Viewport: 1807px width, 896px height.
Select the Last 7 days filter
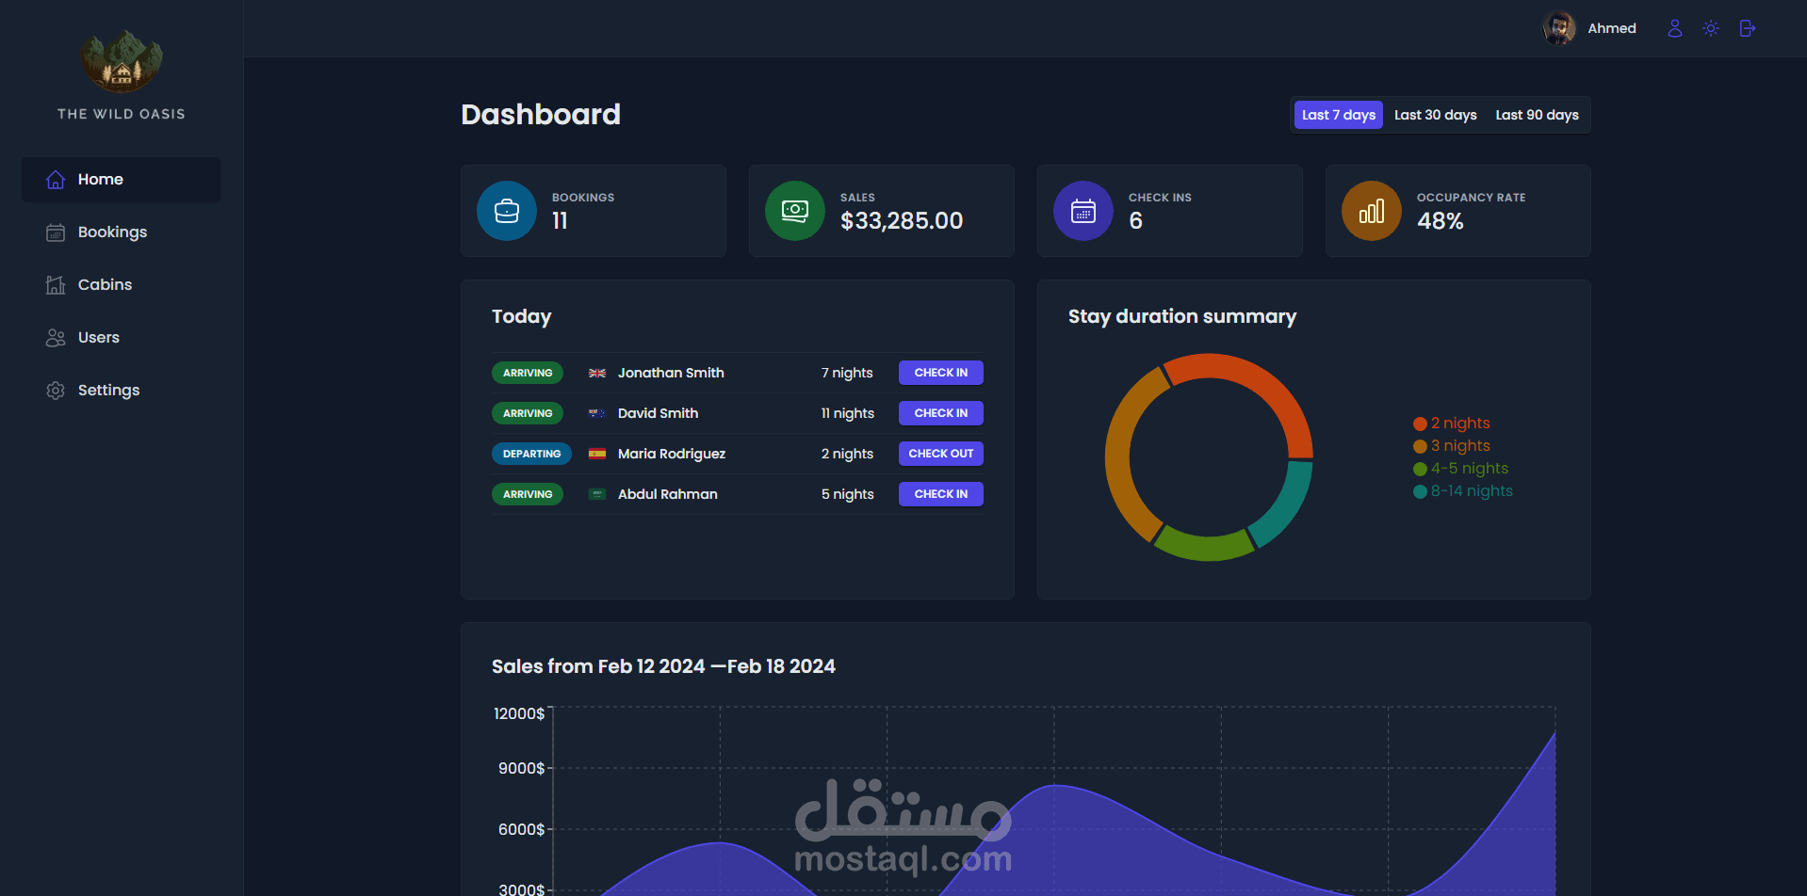(1338, 115)
